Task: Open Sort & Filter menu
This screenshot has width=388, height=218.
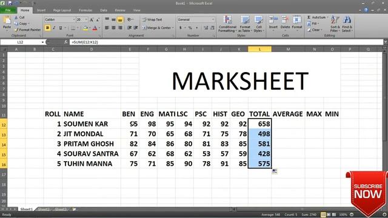Action: (335, 24)
